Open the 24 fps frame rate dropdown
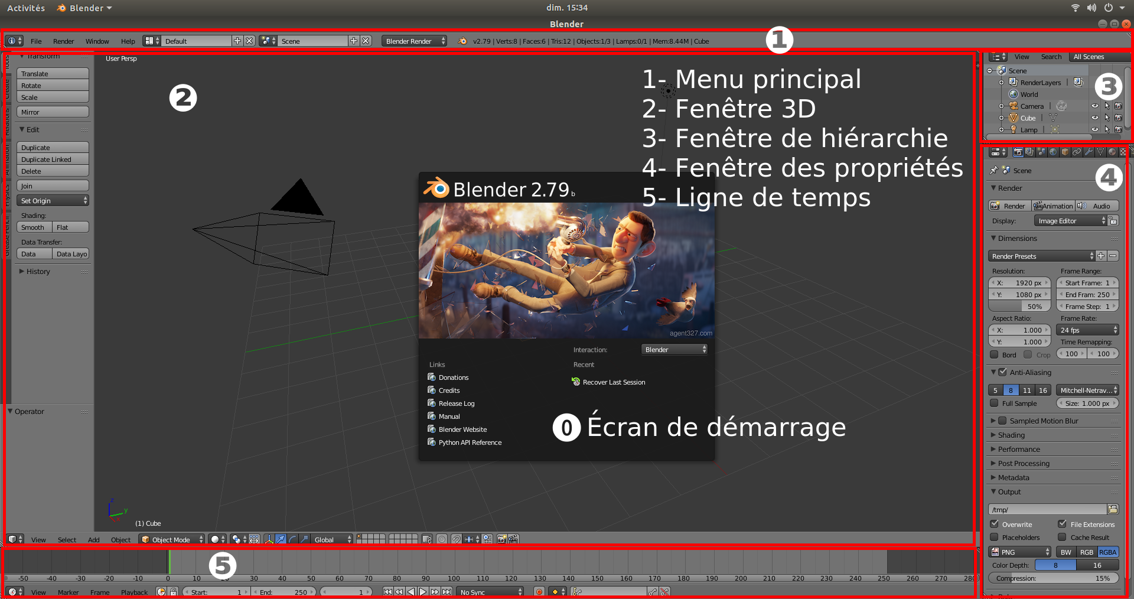 [x=1087, y=330]
